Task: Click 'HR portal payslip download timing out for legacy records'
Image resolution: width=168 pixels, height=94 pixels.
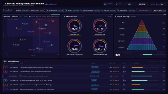Action: [x=36, y=80]
